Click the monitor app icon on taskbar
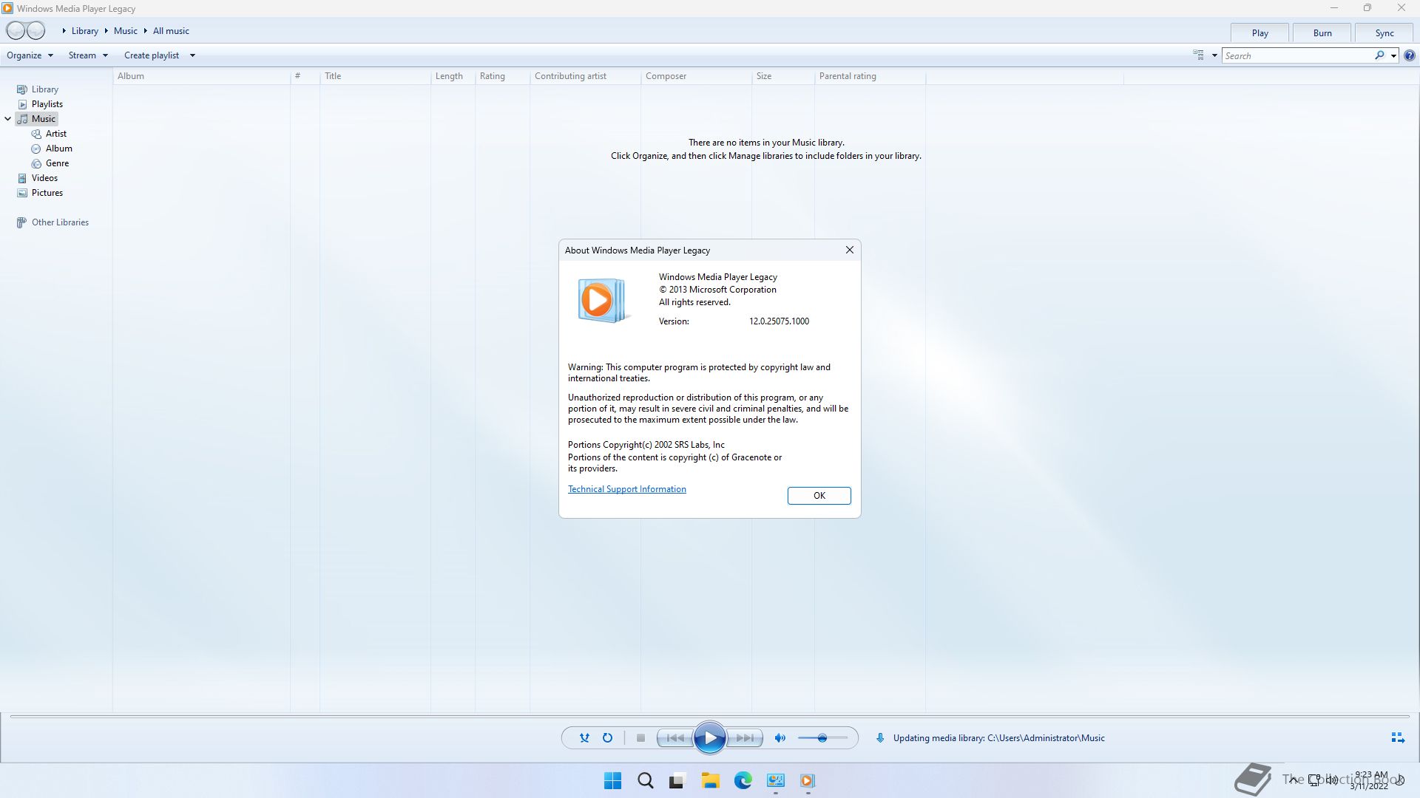The image size is (1420, 798). pyautogui.click(x=775, y=781)
